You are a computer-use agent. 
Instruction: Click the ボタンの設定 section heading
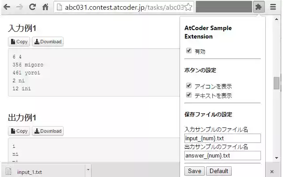200,70
